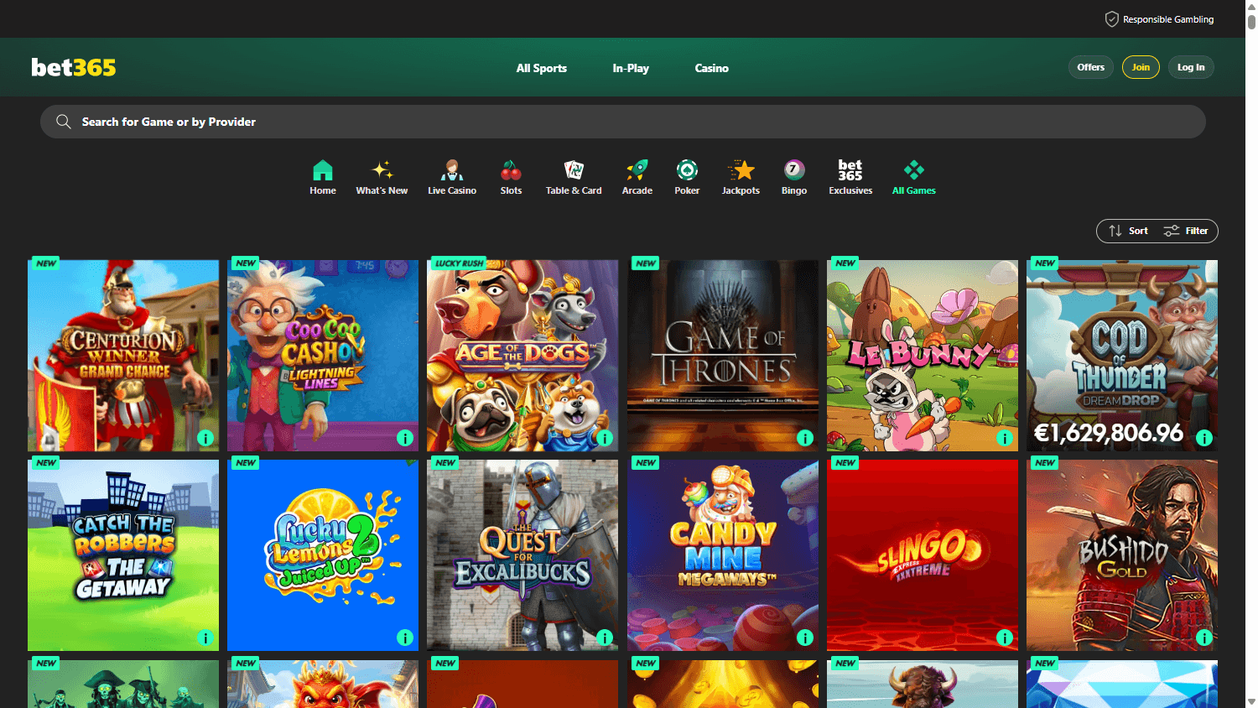Click the Home icon in category bar
Image resolution: width=1258 pixels, height=708 pixels.
[323, 176]
